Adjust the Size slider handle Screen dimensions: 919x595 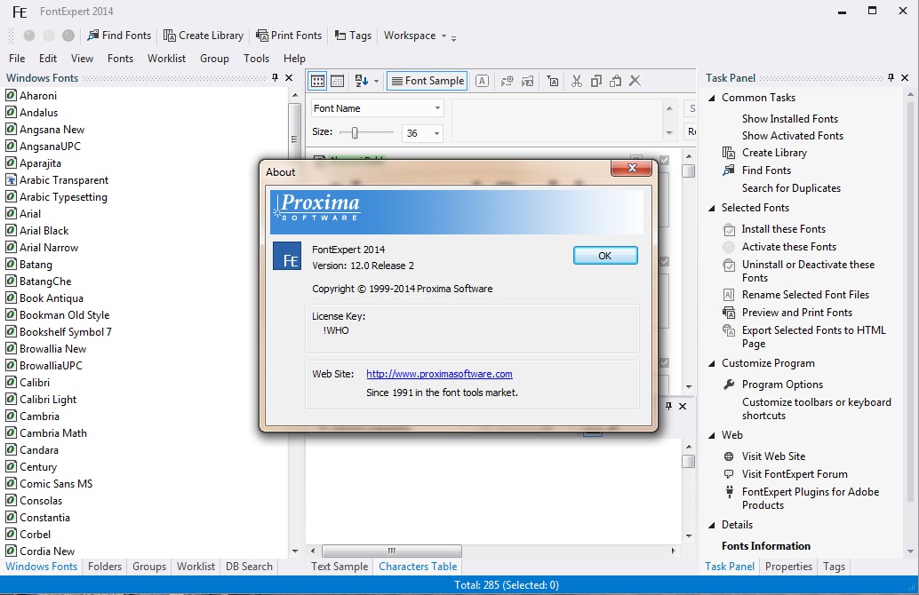(x=355, y=133)
